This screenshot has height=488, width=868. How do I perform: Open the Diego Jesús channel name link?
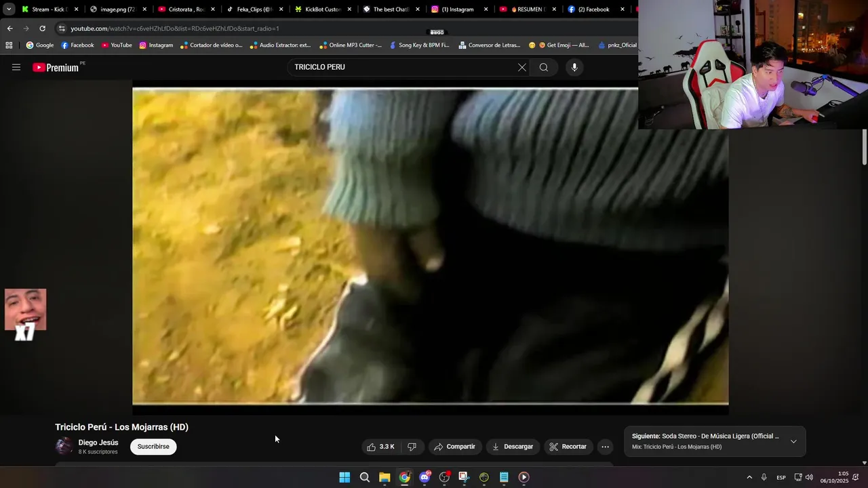point(98,443)
